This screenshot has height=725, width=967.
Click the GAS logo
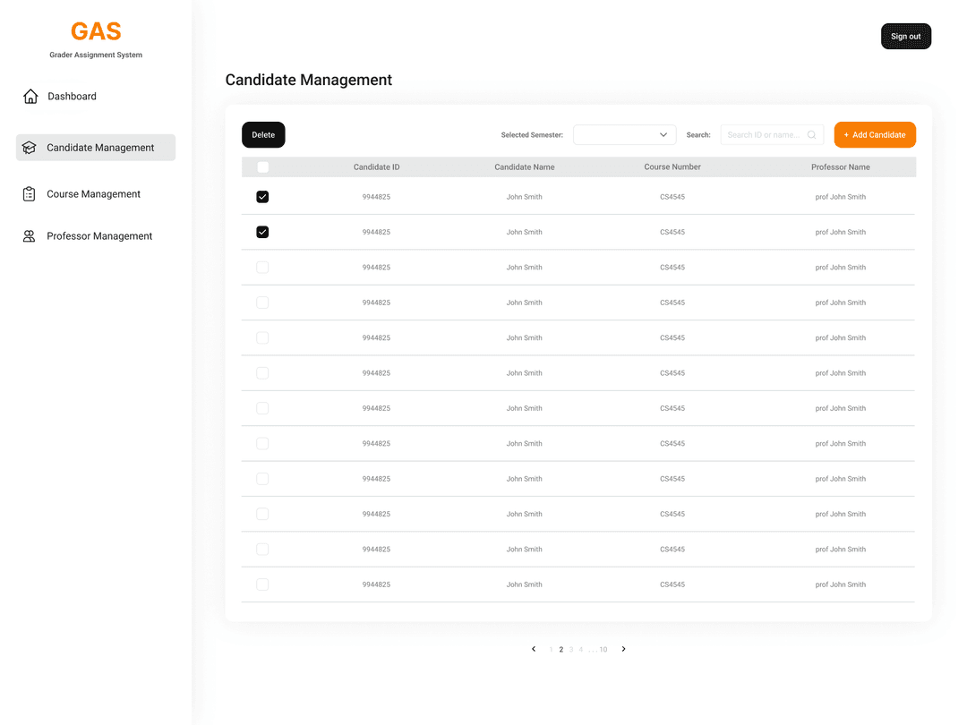(x=95, y=30)
